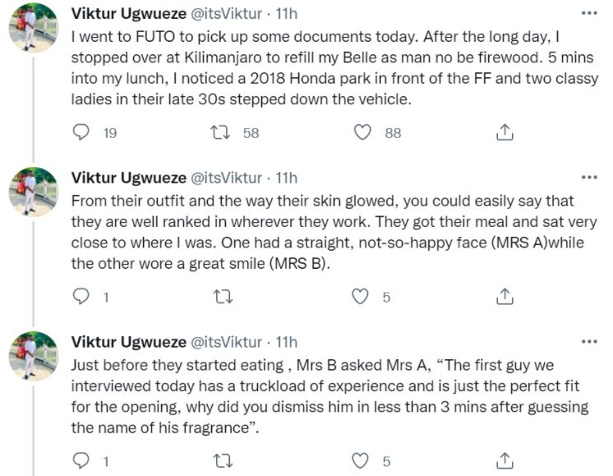The width and height of the screenshot is (613, 476).
Task: Open more options on the second tweet
Action: point(589,178)
